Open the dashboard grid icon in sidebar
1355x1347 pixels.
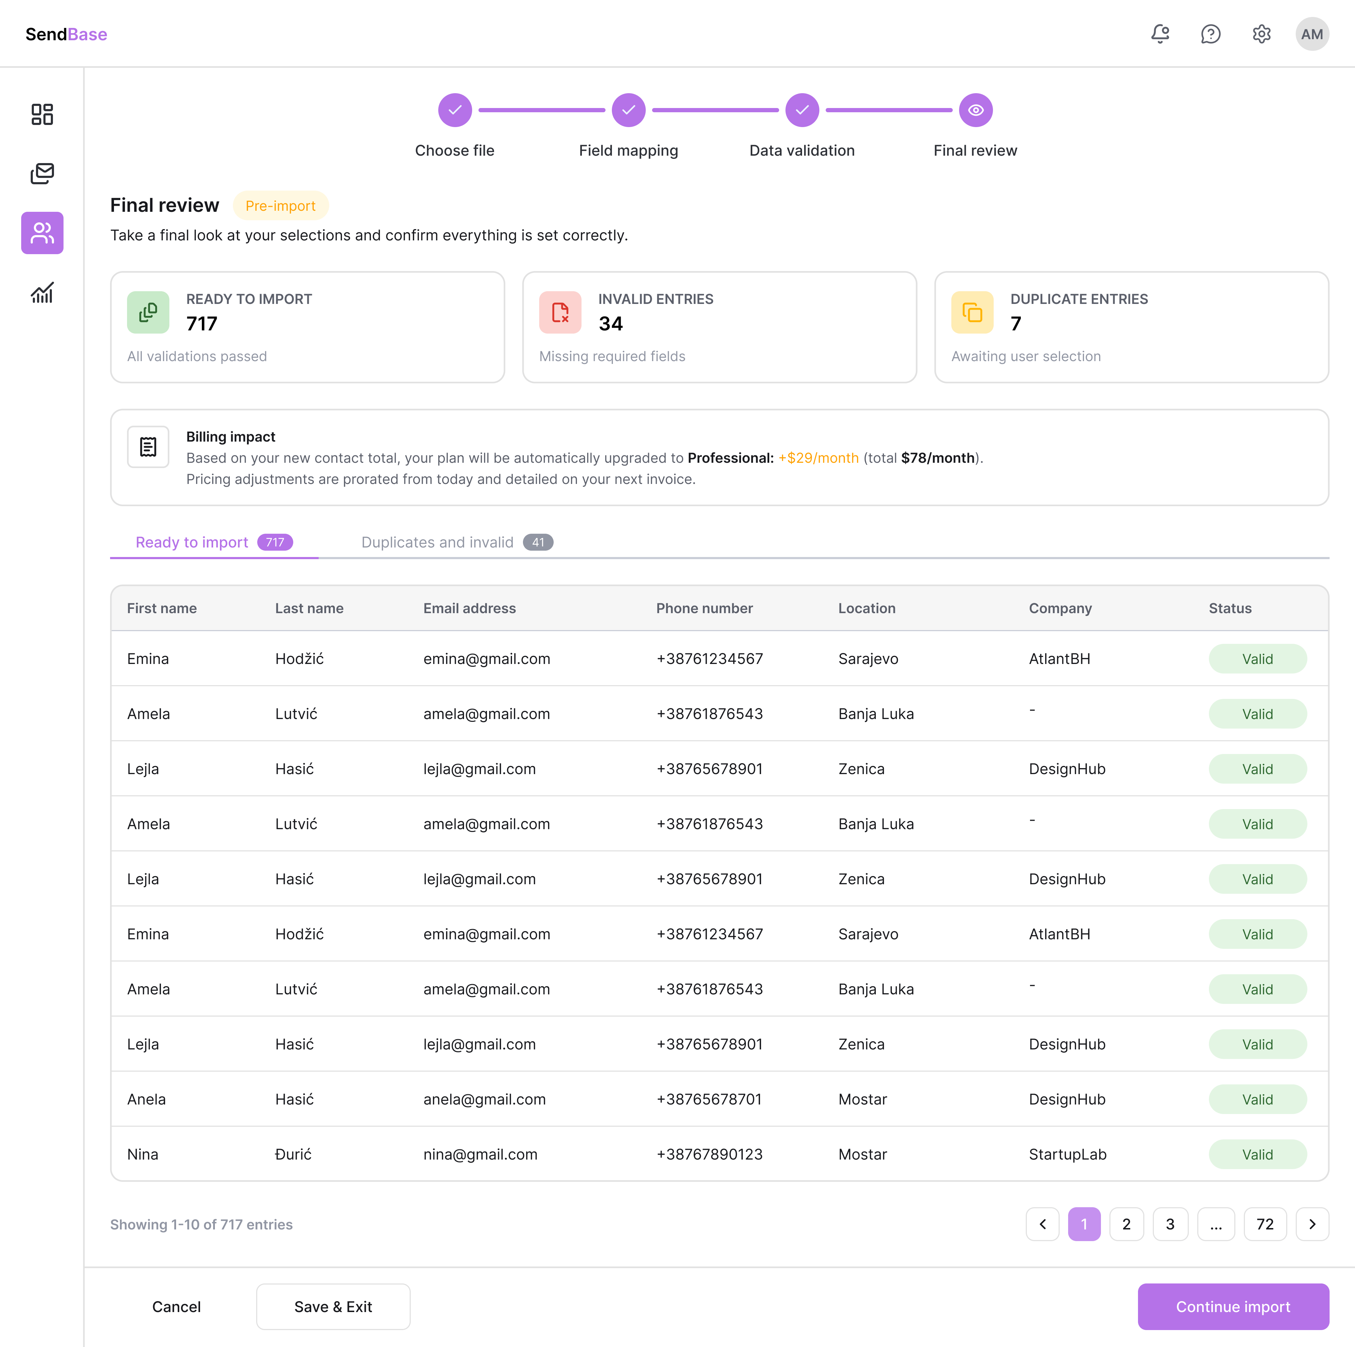pyautogui.click(x=42, y=114)
